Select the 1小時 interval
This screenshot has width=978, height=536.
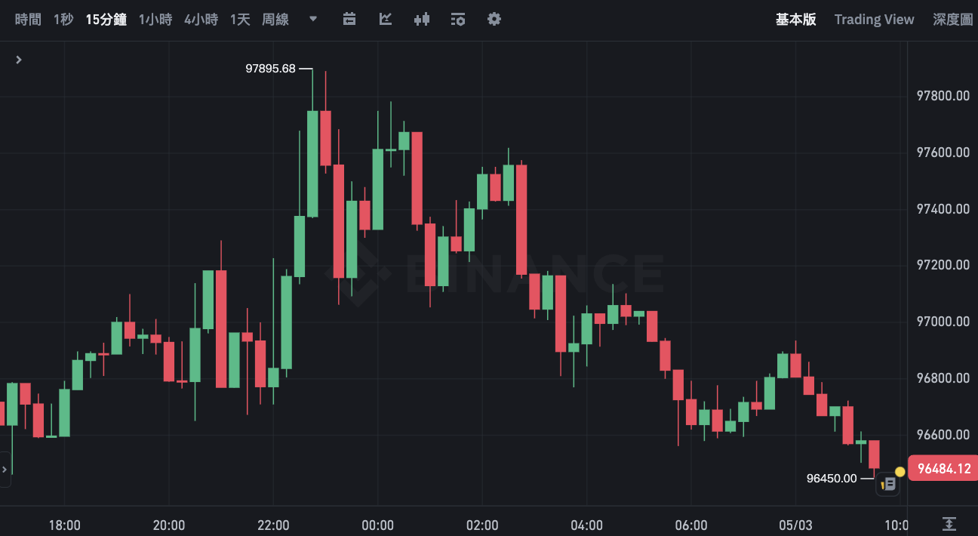[155, 20]
